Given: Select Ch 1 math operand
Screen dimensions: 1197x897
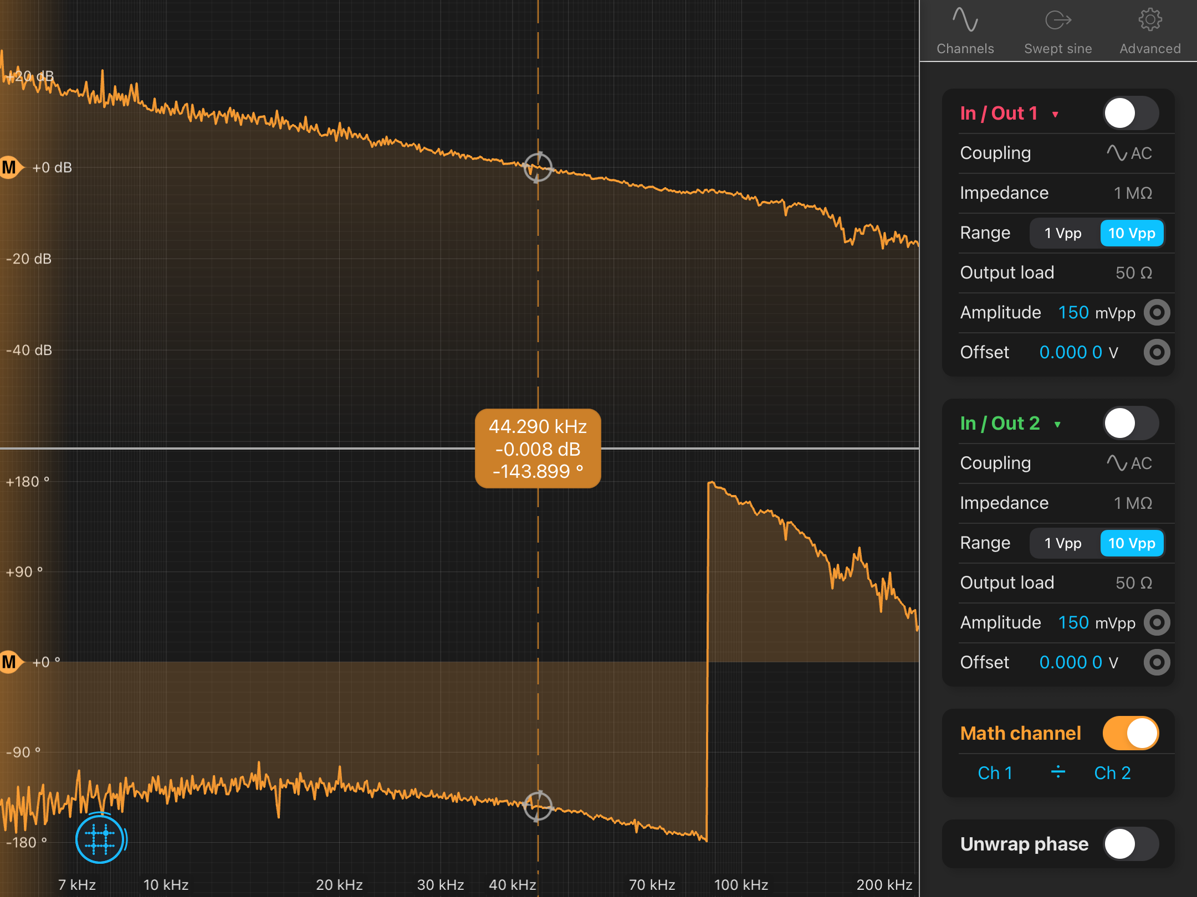Looking at the screenshot, I should coord(995,773).
